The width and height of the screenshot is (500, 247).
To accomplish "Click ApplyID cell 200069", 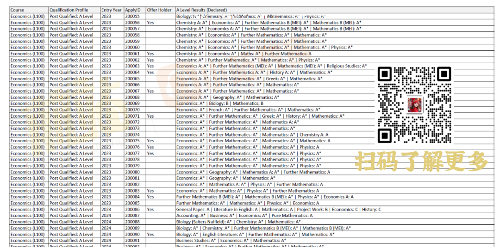I will click(135, 103).
